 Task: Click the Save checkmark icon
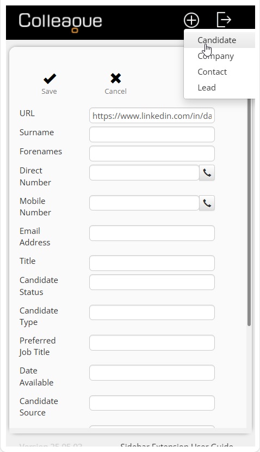coord(49,79)
